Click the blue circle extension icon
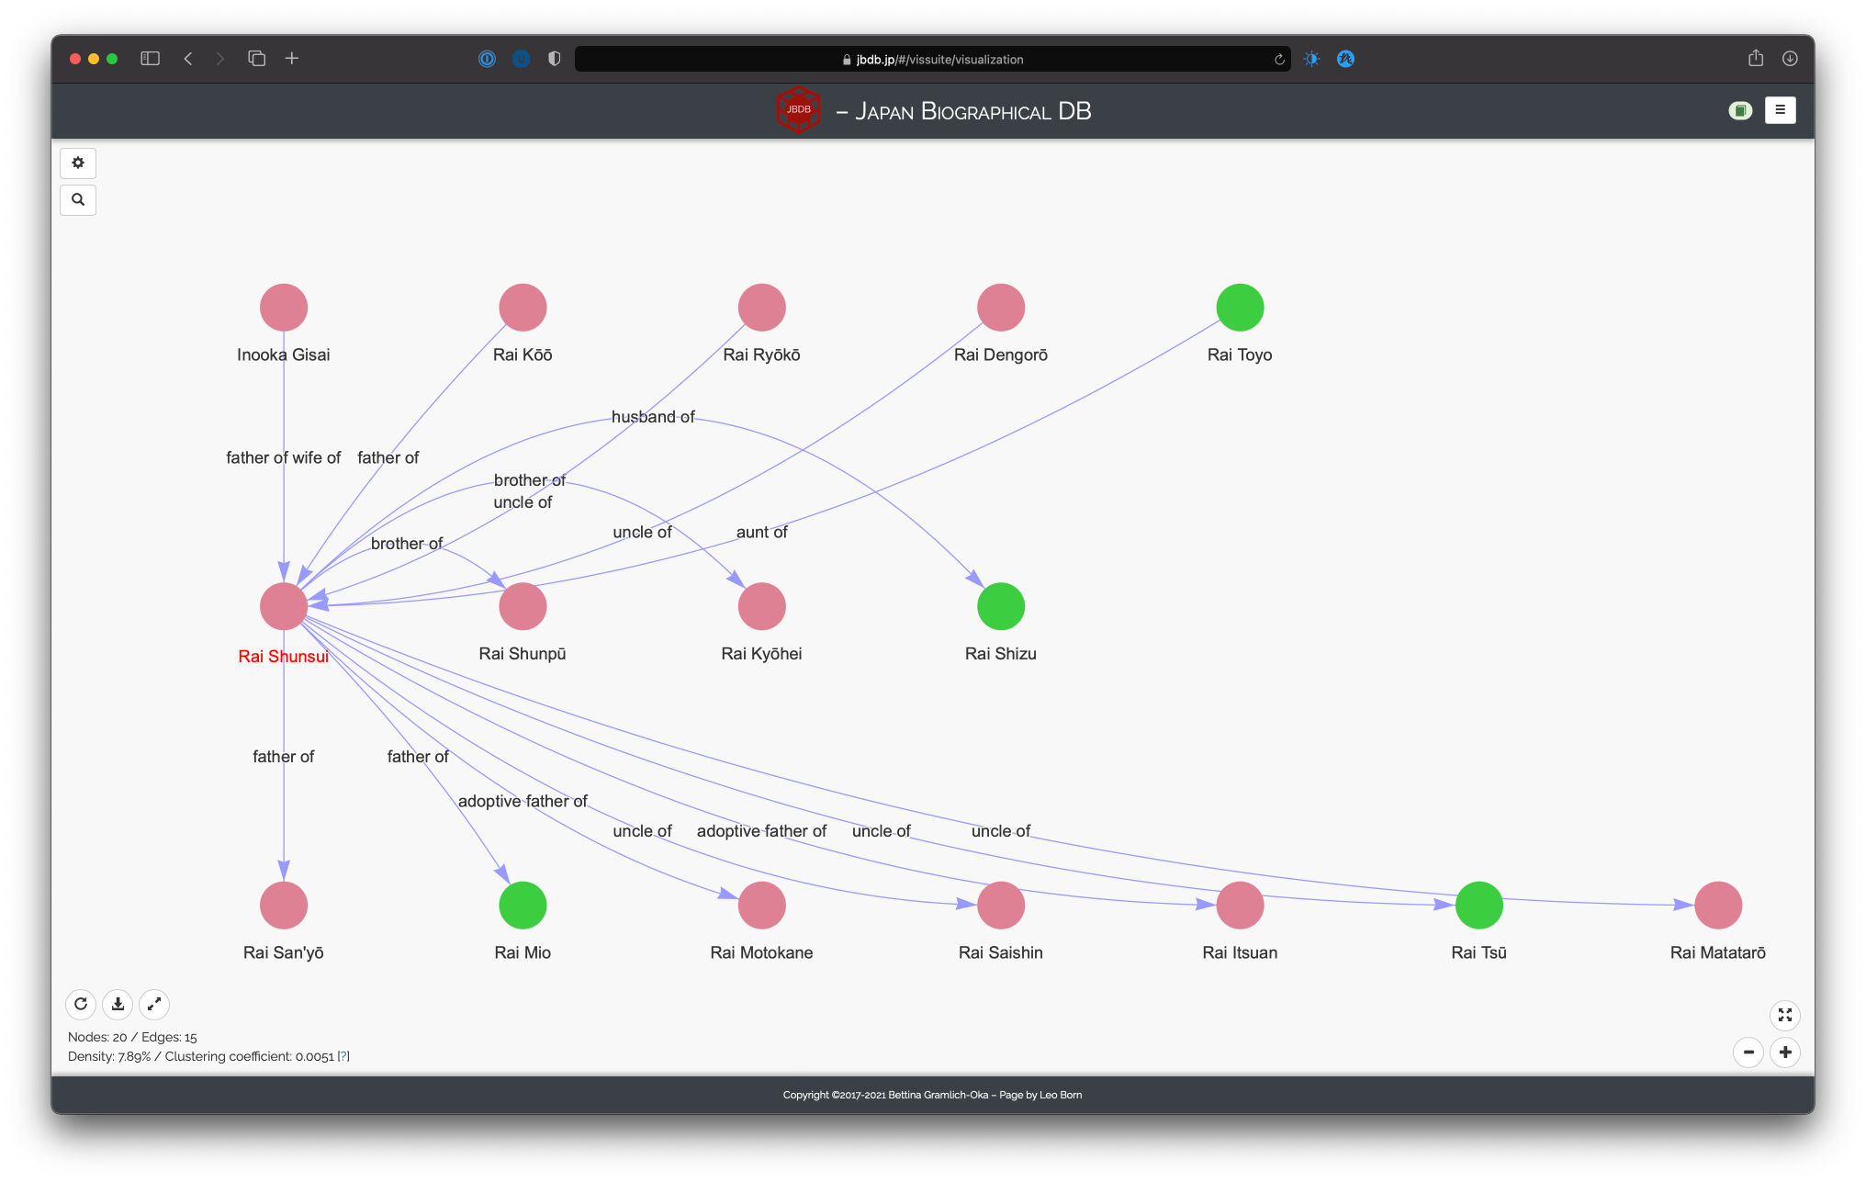The width and height of the screenshot is (1866, 1182). (x=521, y=59)
